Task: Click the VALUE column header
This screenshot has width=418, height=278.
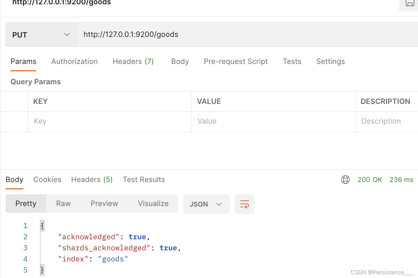Action: [x=209, y=101]
